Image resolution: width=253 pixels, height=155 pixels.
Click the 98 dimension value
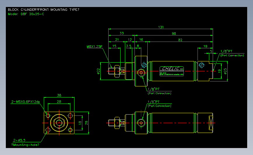click(174, 33)
